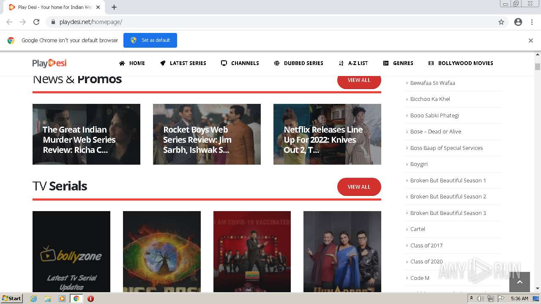541x304 pixels.
Task: Click VIEW ALL for TV Serials
Action: tap(359, 187)
